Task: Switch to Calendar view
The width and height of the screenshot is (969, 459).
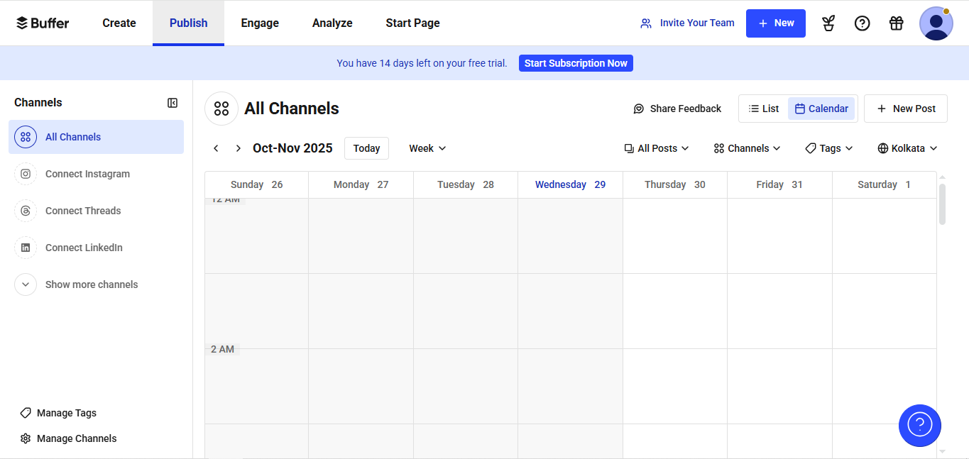Action: click(821, 109)
